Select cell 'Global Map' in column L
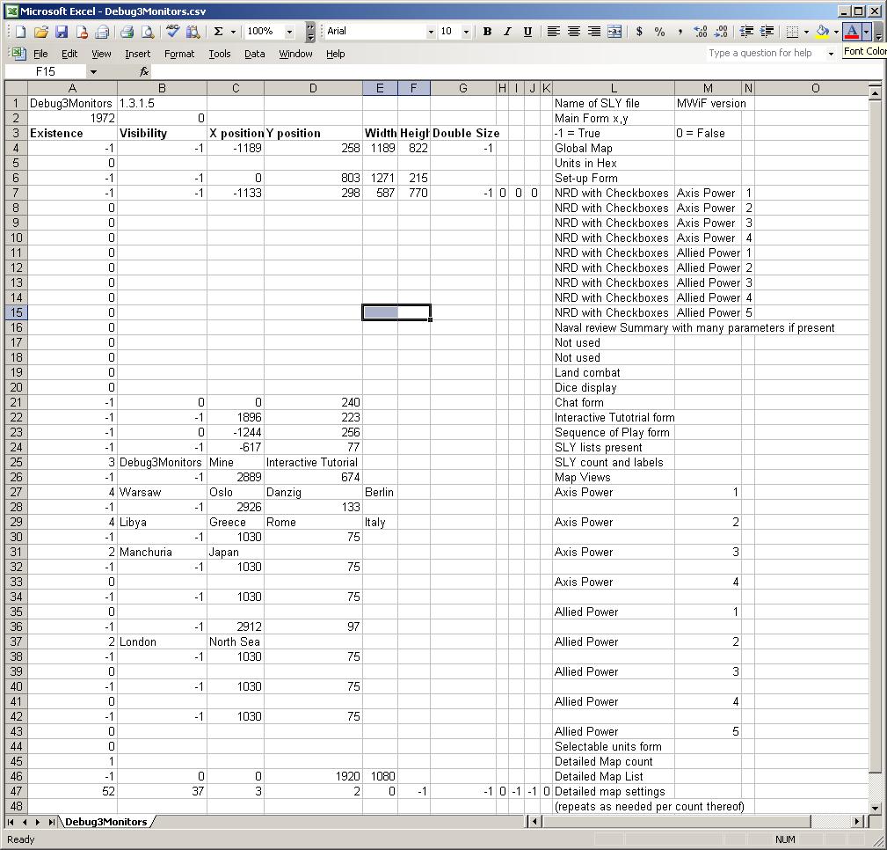This screenshot has width=887, height=850. (614, 149)
